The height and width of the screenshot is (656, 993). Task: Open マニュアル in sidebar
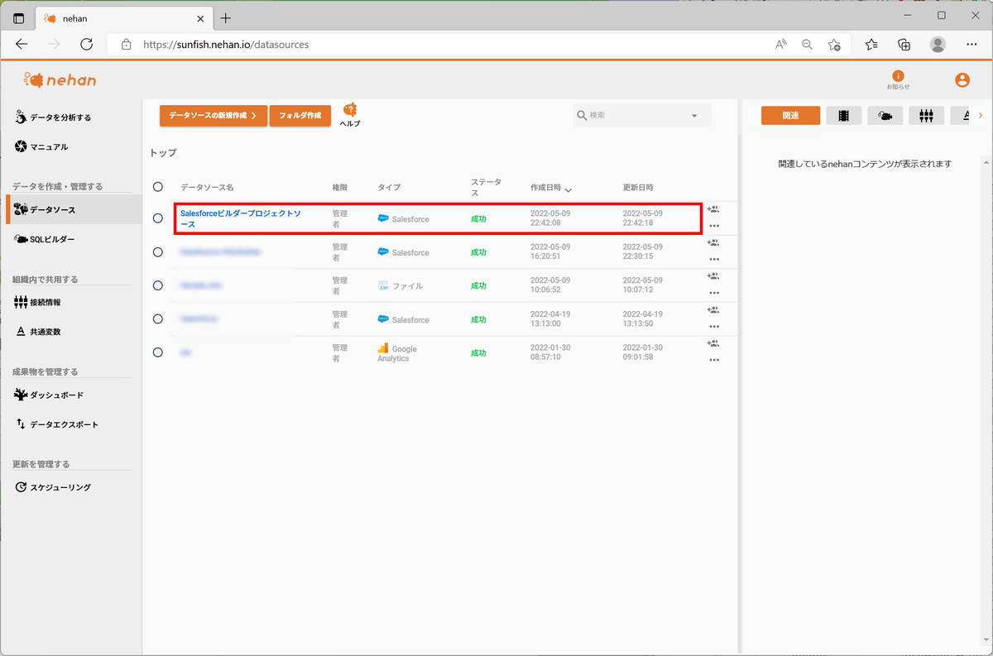(x=41, y=147)
